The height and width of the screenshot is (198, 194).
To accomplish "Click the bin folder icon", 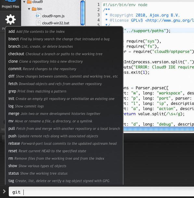I will [34, 9].
